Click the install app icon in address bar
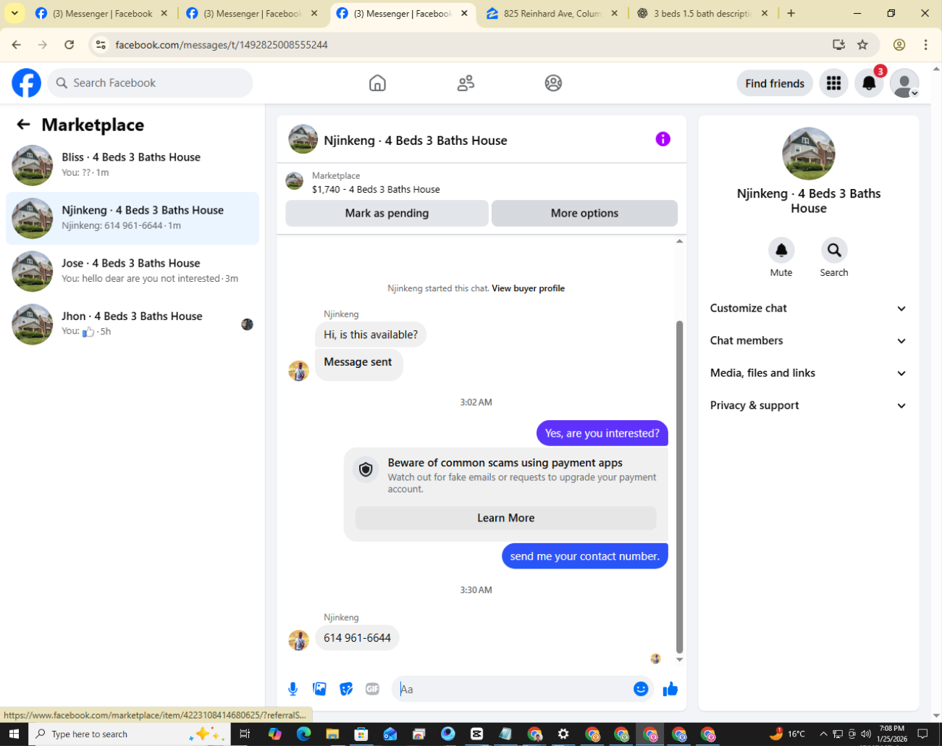This screenshot has height=746, width=942. pyautogui.click(x=838, y=45)
